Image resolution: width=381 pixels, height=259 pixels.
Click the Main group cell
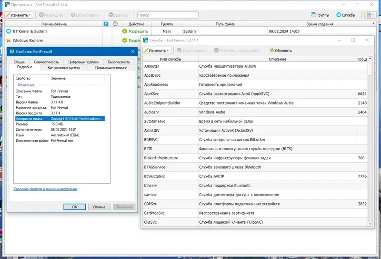pyautogui.click(x=167, y=31)
